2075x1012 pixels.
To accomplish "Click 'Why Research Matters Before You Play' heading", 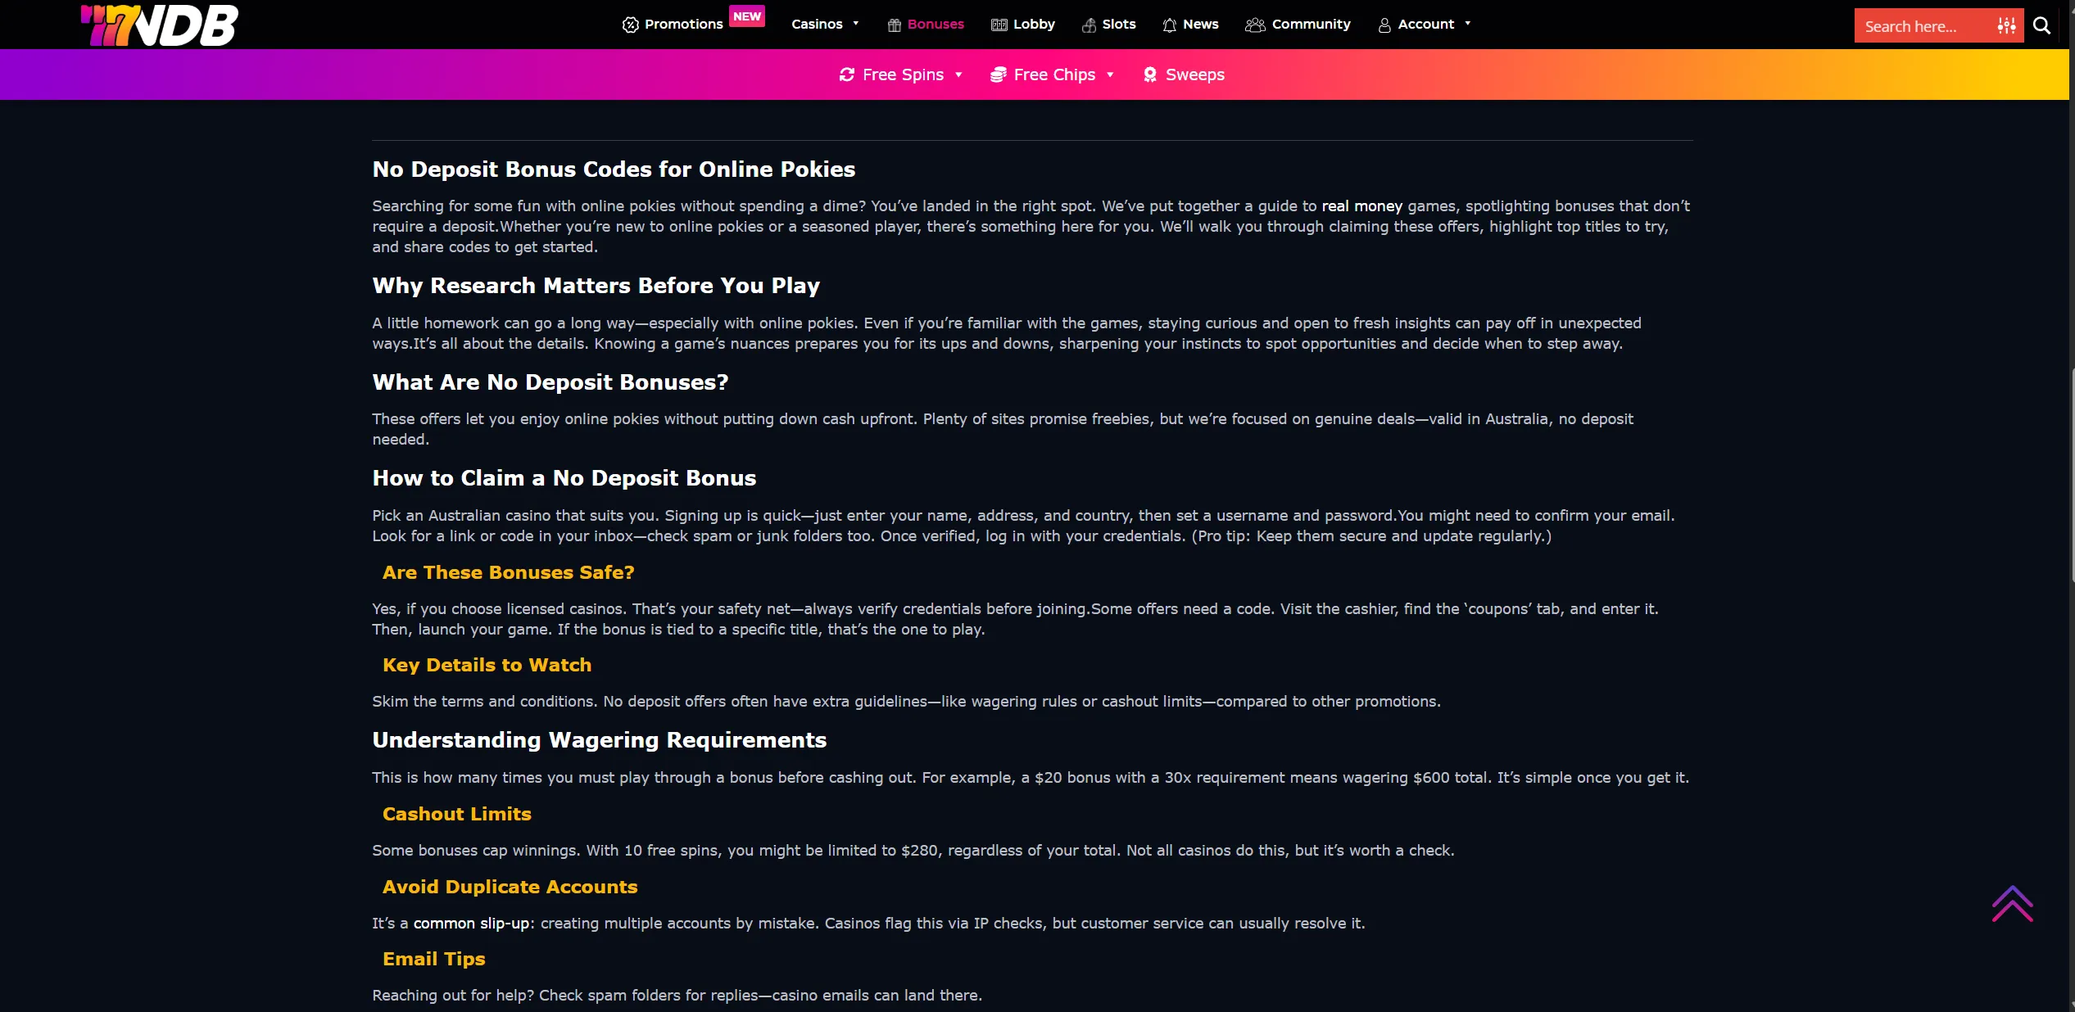I will point(596,286).
